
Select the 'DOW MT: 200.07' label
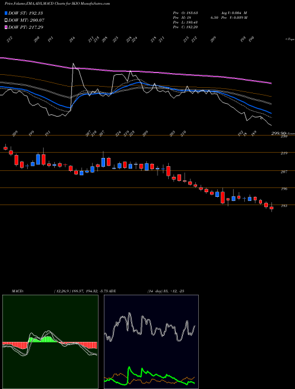point(27,20)
